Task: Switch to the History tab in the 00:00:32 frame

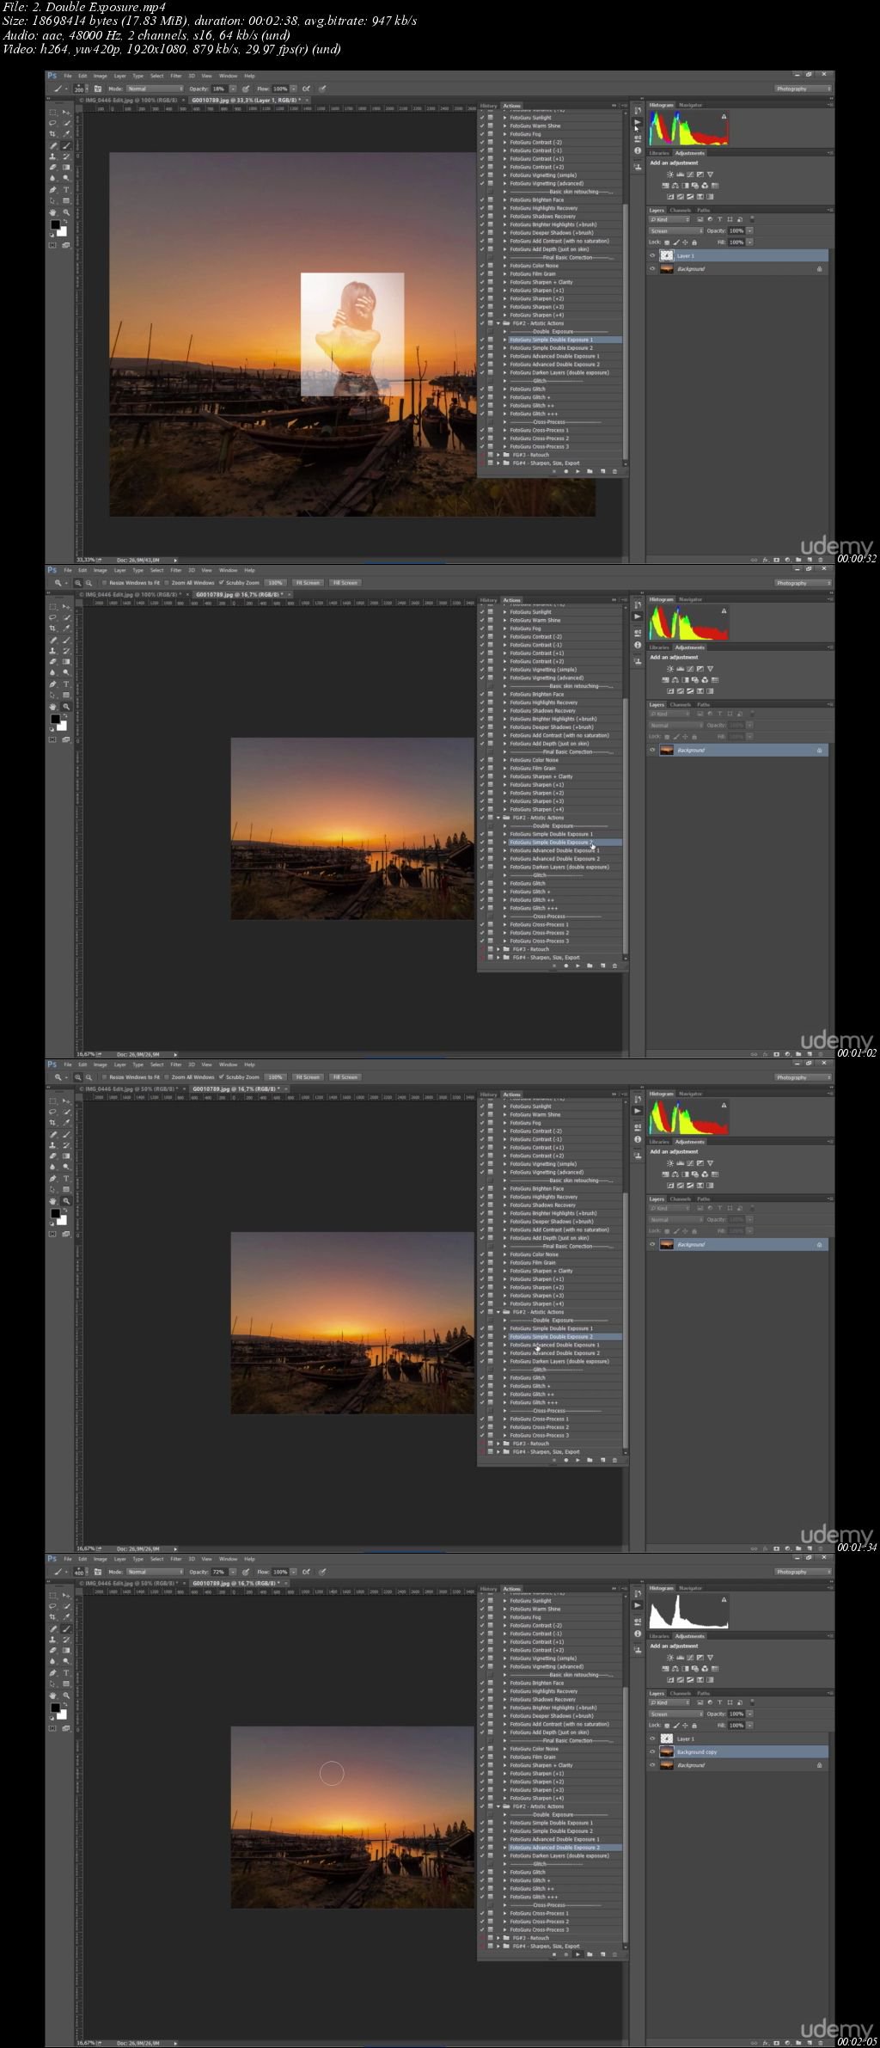Action: pyautogui.click(x=488, y=106)
